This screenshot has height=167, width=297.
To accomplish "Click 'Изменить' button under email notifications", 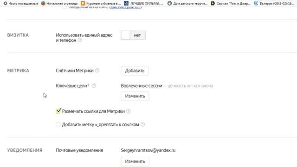I will (x=135, y=161).
